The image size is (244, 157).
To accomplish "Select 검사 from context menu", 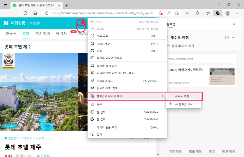I will point(127,134).
